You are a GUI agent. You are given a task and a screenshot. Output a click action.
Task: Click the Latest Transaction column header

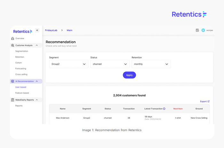(x=153, y=109)
